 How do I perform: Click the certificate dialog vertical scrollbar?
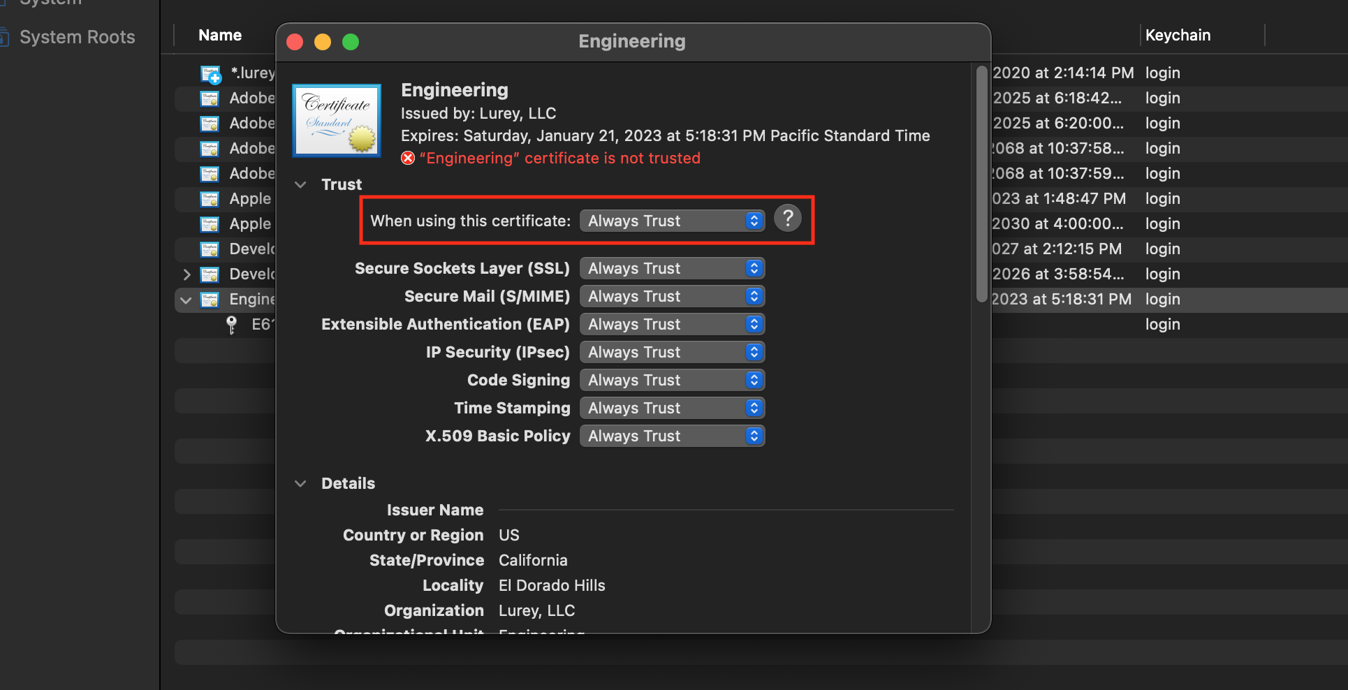(x=981, y=182)
